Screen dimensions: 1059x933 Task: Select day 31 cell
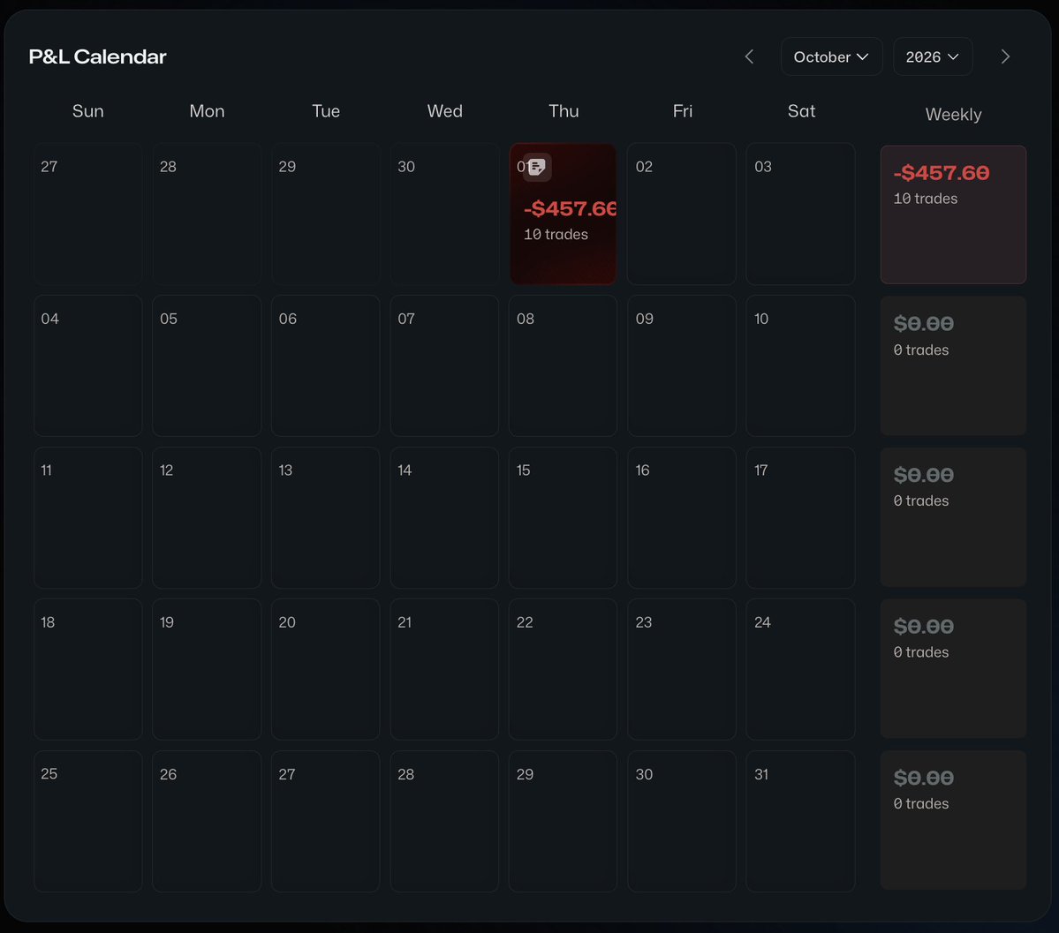click(x=800, y=821)
